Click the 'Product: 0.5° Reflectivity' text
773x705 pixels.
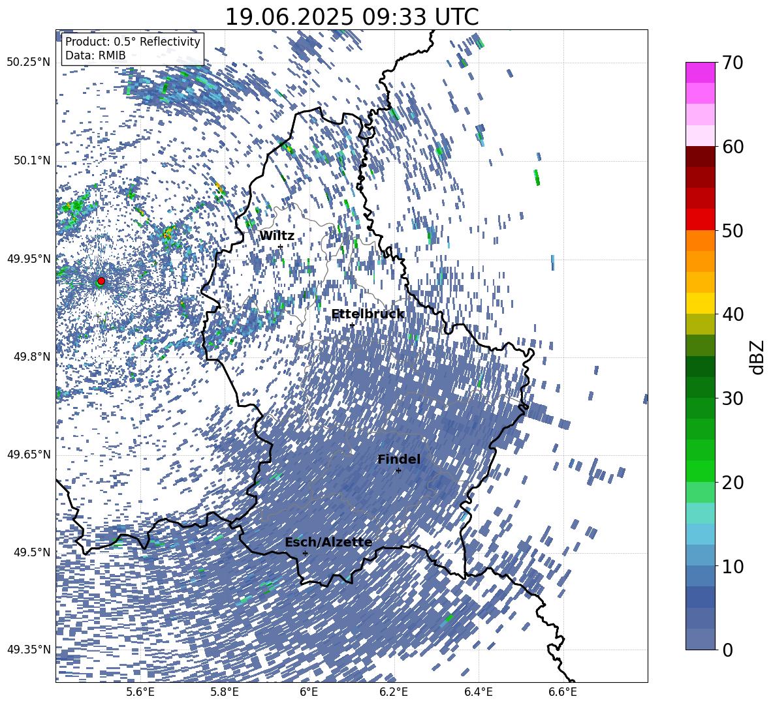(133, 41)
